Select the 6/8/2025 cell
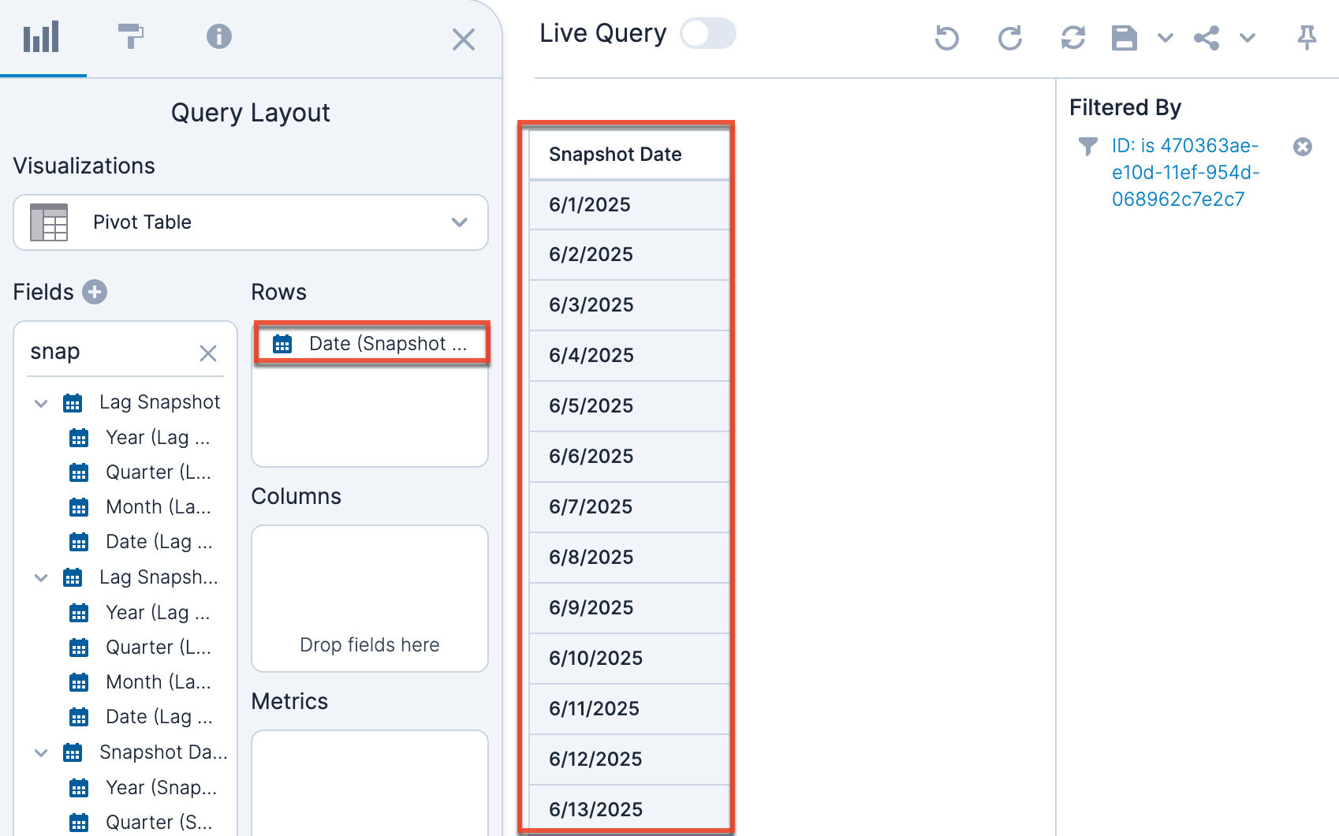Viewport: 1339px width, 836px height. pyautogui.click(x=629, y=558)
